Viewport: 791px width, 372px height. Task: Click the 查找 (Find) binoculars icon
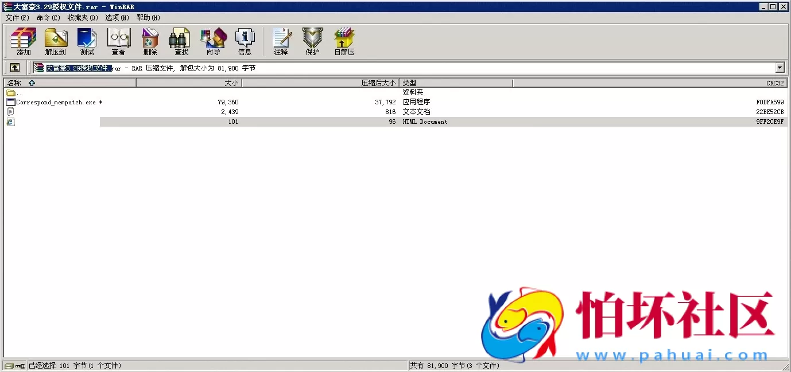pyautogui.click(x=181, y=41)
